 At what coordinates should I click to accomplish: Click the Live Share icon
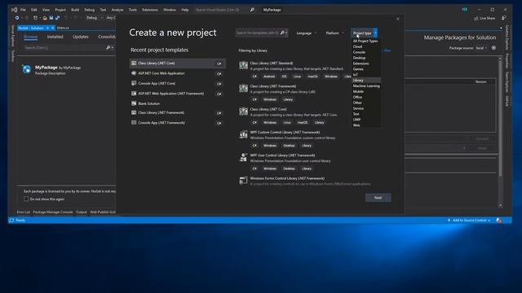click(476, 18)
